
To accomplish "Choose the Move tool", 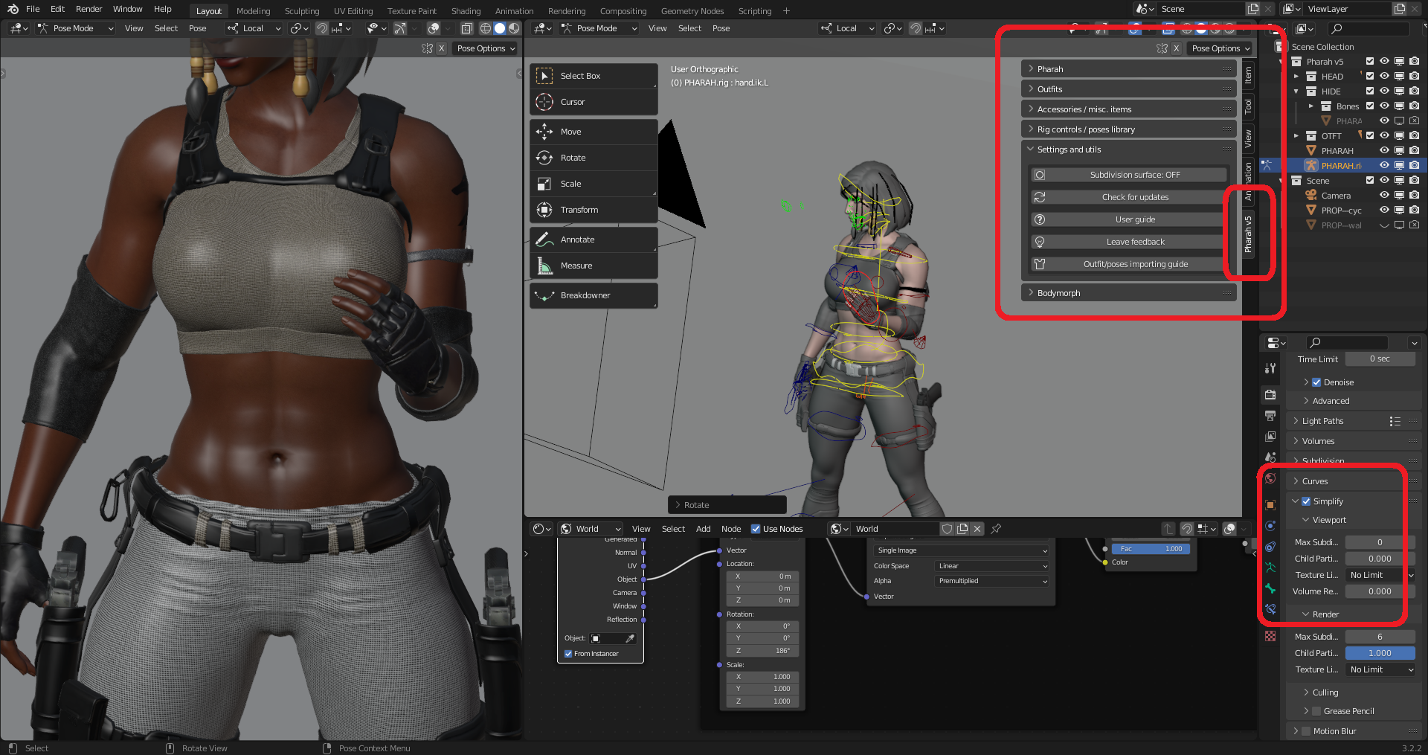I will [x=594, y=132].
